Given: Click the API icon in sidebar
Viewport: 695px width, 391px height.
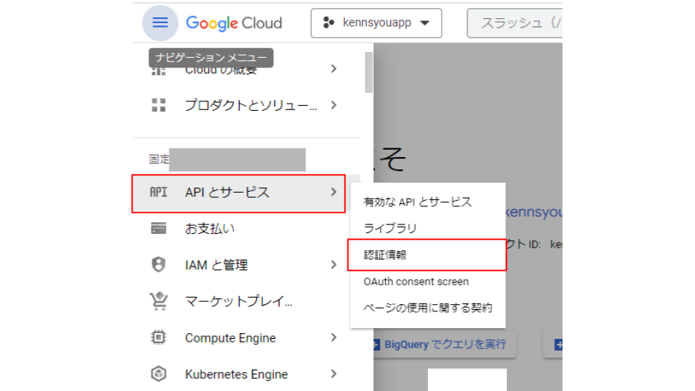Looking at the screenshot, I should tap(159, 192).
